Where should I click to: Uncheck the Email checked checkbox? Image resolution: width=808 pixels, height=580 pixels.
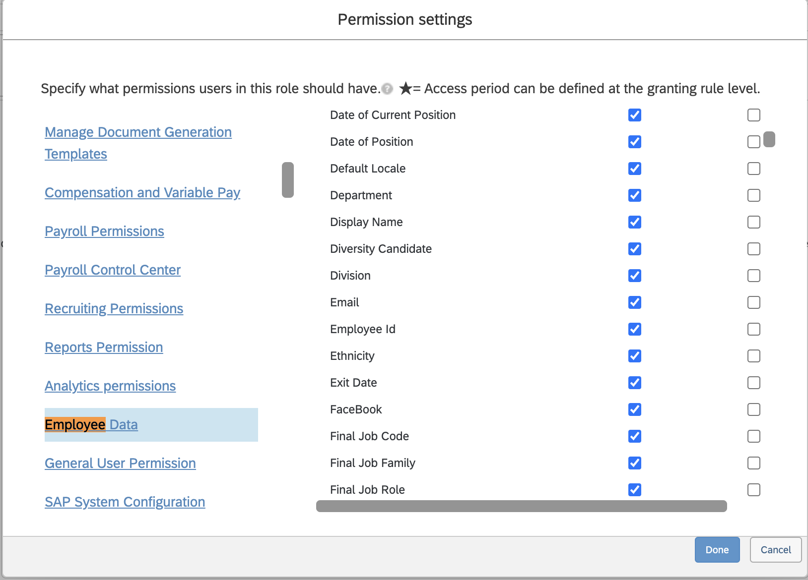(635, 302)
